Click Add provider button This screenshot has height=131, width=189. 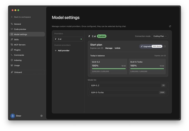tap(62, 51)
